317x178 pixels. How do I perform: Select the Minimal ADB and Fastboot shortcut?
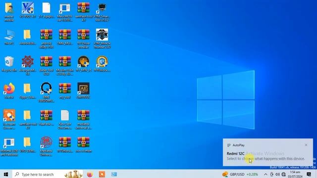(9, 142)
